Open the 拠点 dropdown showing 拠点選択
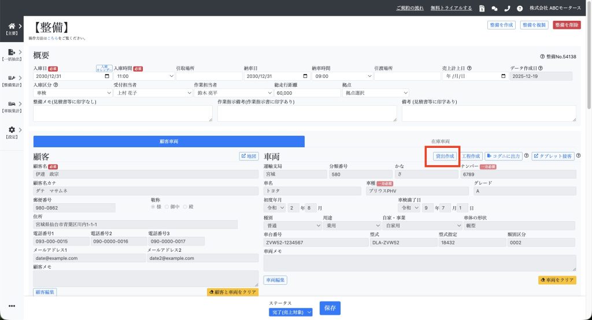This screenshot has height=320, width=592. (x=376, y=92)
